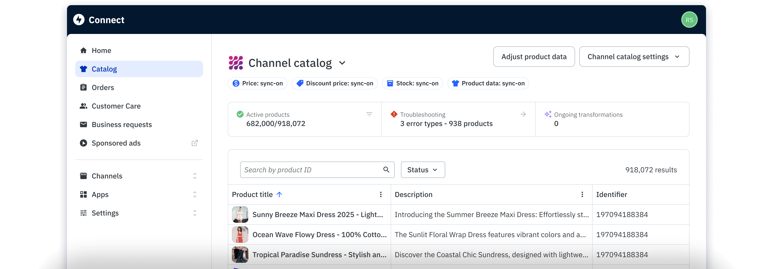Click the arrow icon in Troubleshooting card

(523, 114)
